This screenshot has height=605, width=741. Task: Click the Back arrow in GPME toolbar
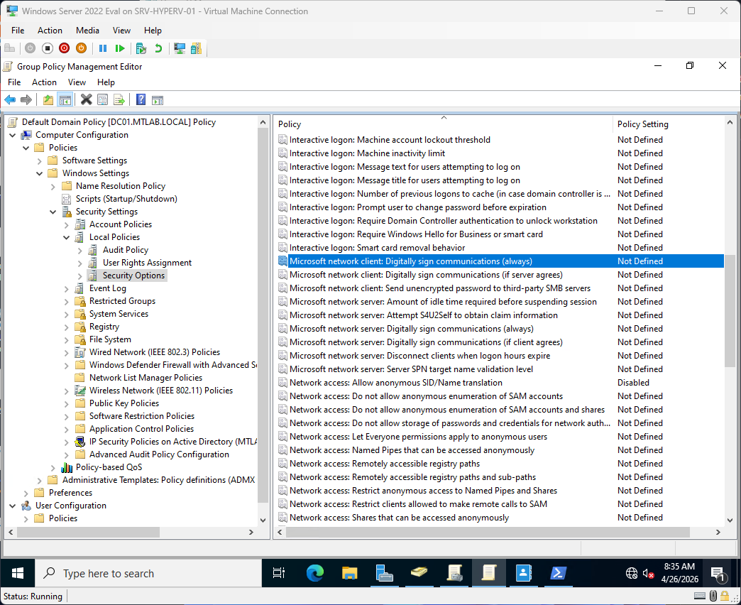pyautogui.click(x=10, y=99)
